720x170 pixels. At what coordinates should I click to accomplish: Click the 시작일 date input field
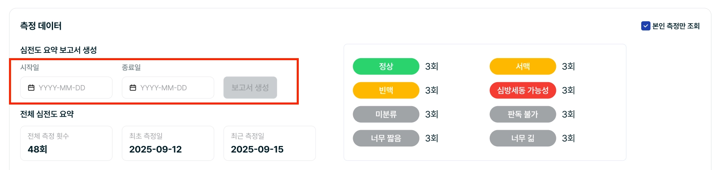coord(67,88)
